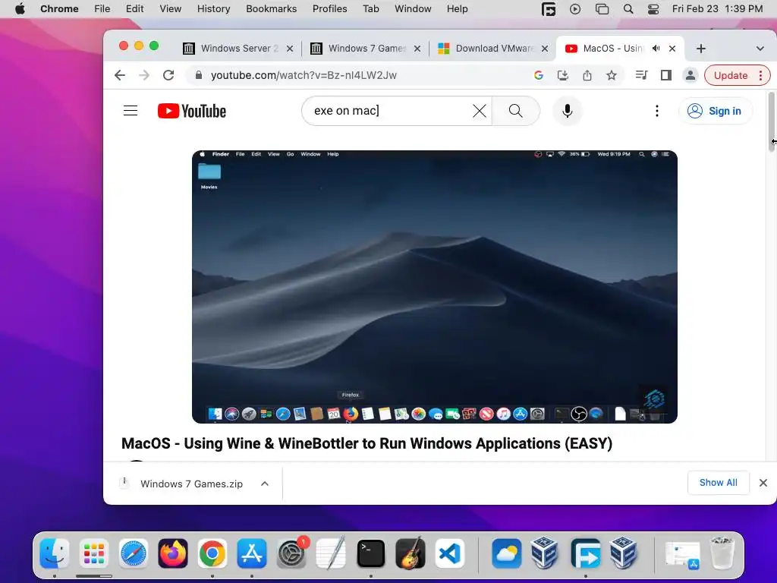This screenshot has height=583, width=777.
Task: Open the media controls icon in toolbar
Action: [x=642, y=75]
